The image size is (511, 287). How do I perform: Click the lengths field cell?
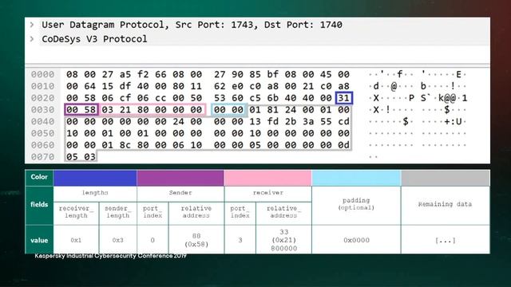(x=95, y=194)
